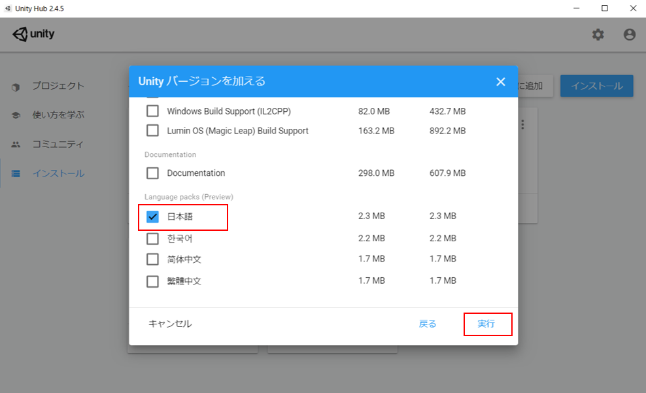Click the 432.7 MB IL2CPP install size

[447, 111]
